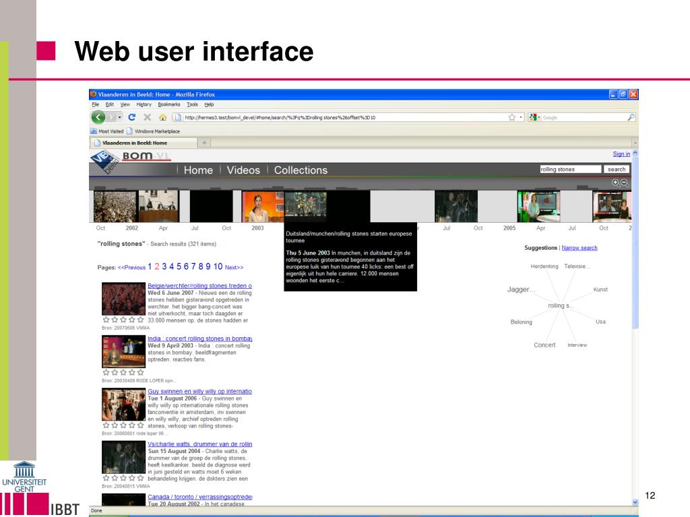The image size is (690, 517).
Task: Select the Concert suggestion node
Action: tap(544, 345)
